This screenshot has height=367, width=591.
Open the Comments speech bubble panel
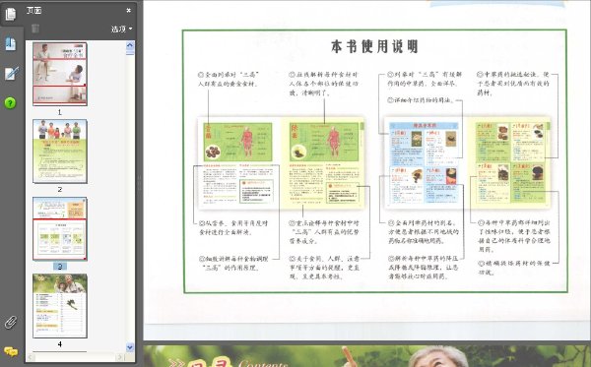[11, 352]
